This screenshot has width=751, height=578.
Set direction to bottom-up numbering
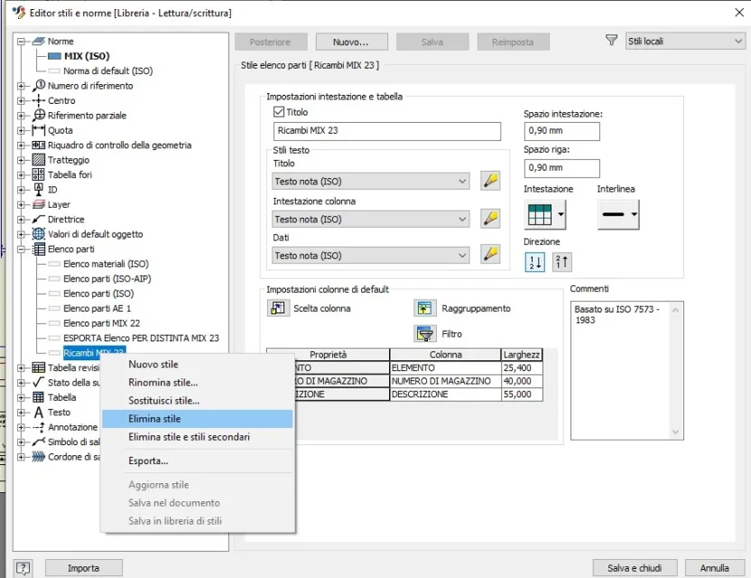pos(562,262)
